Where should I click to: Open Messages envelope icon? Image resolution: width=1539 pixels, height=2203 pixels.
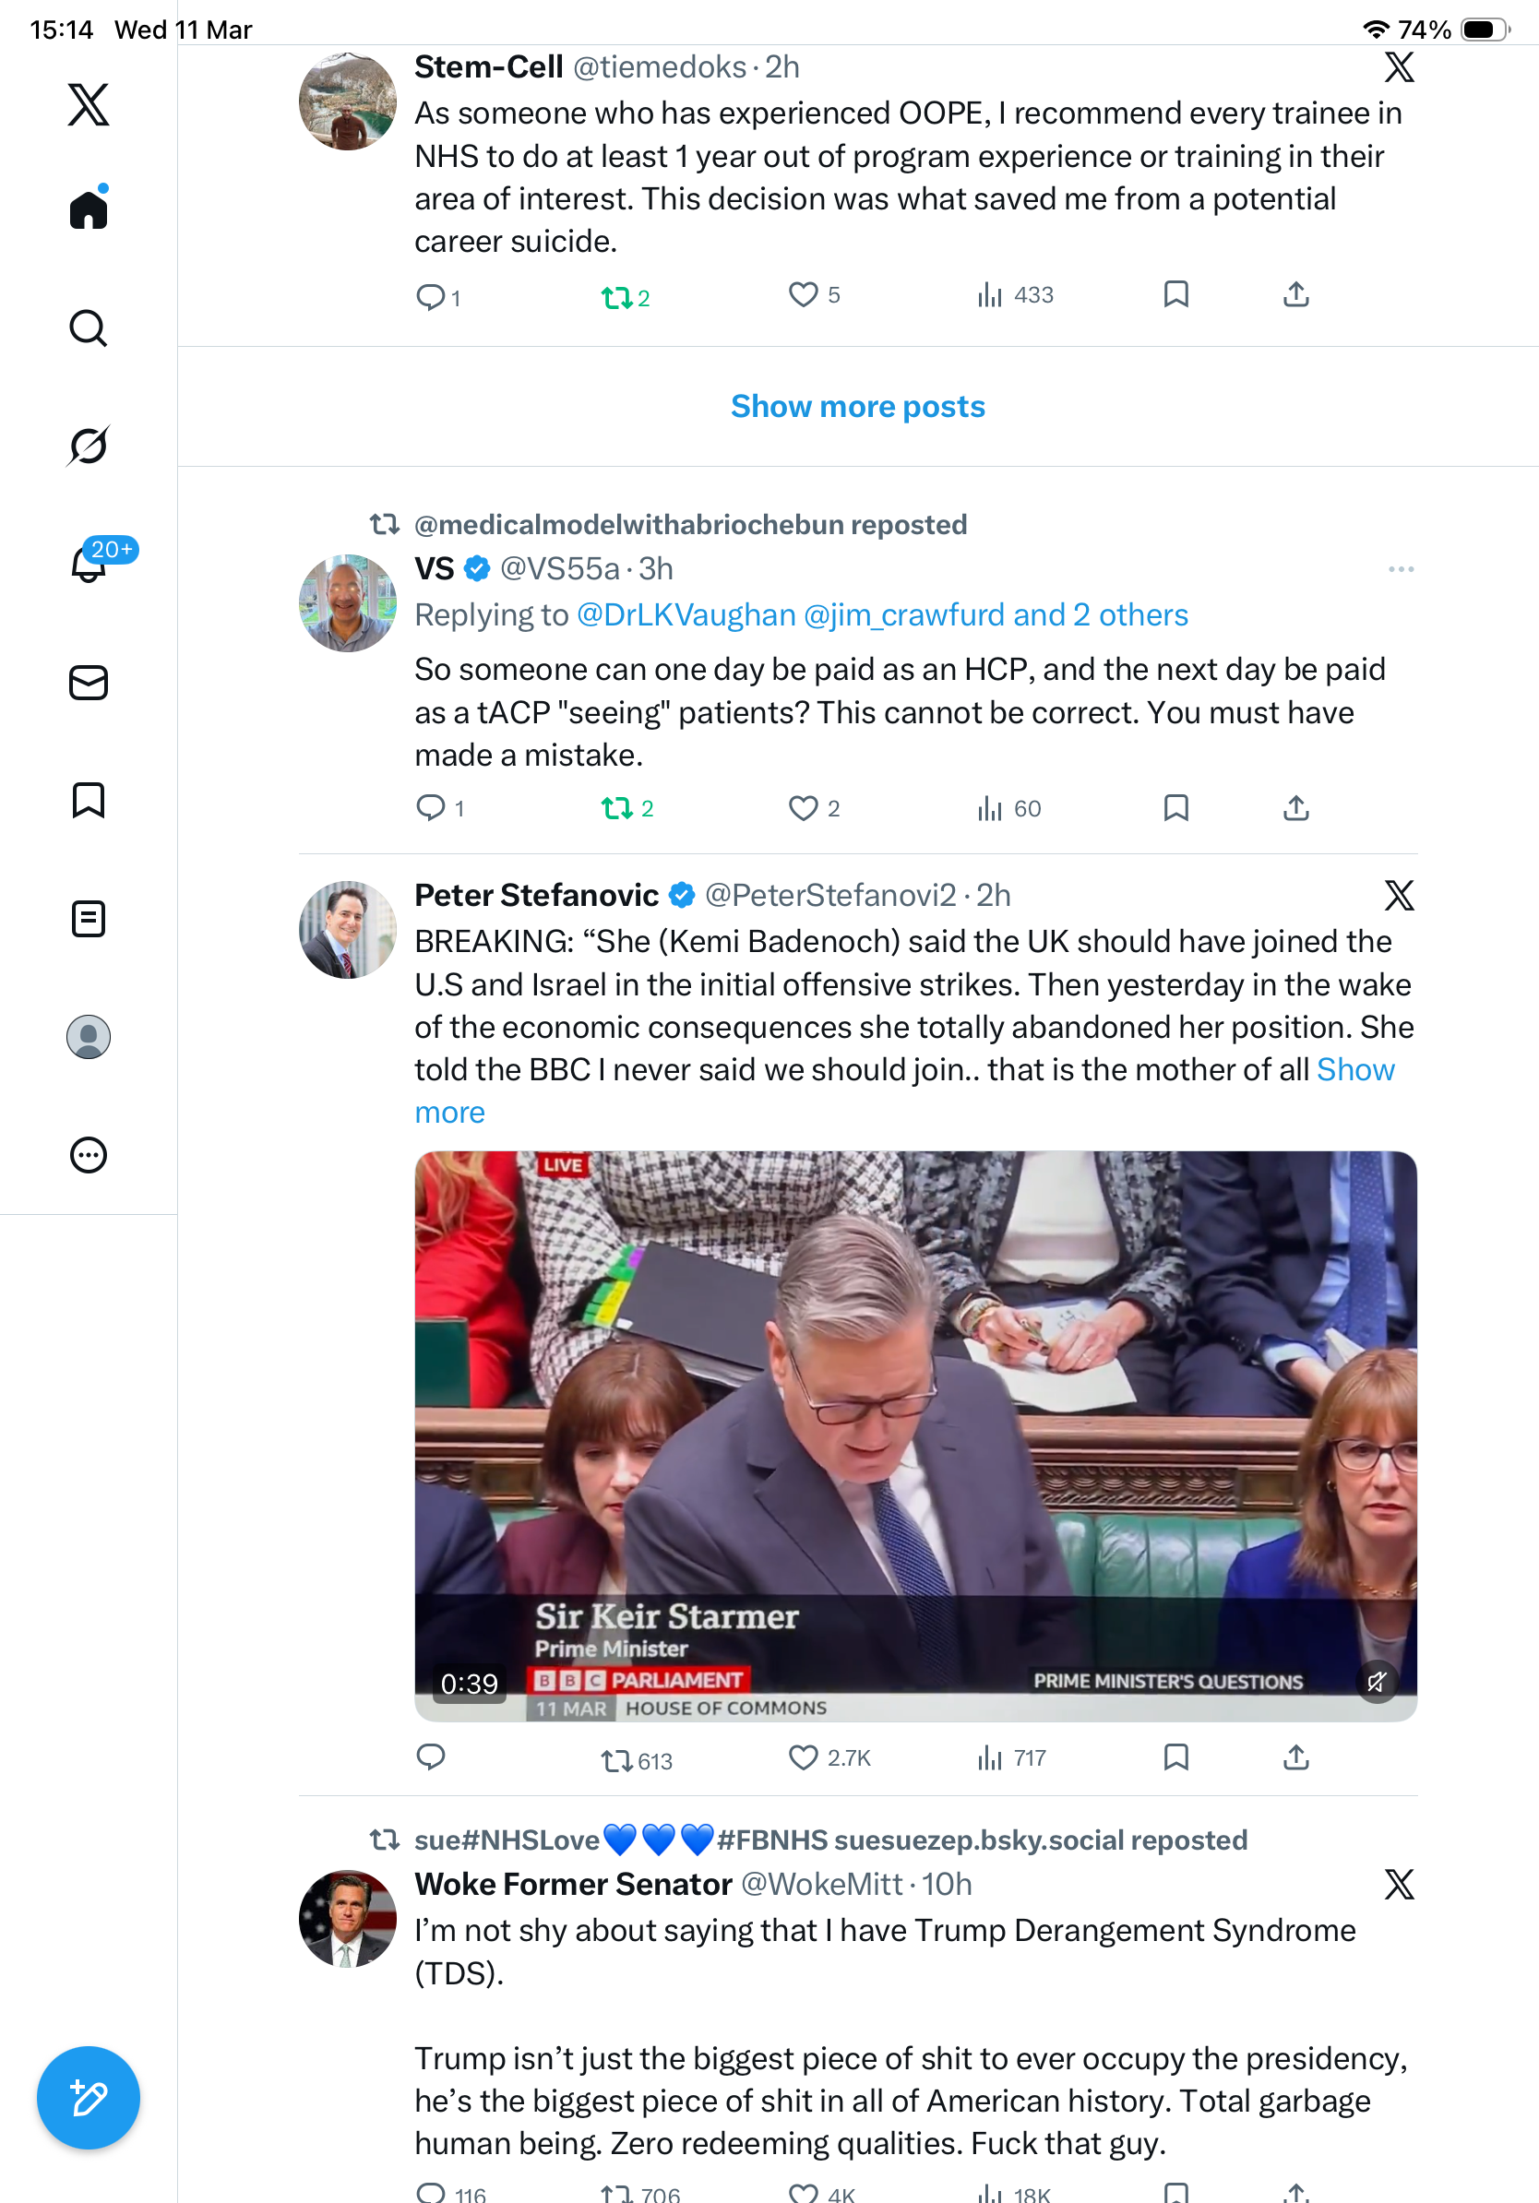(89, 684)
